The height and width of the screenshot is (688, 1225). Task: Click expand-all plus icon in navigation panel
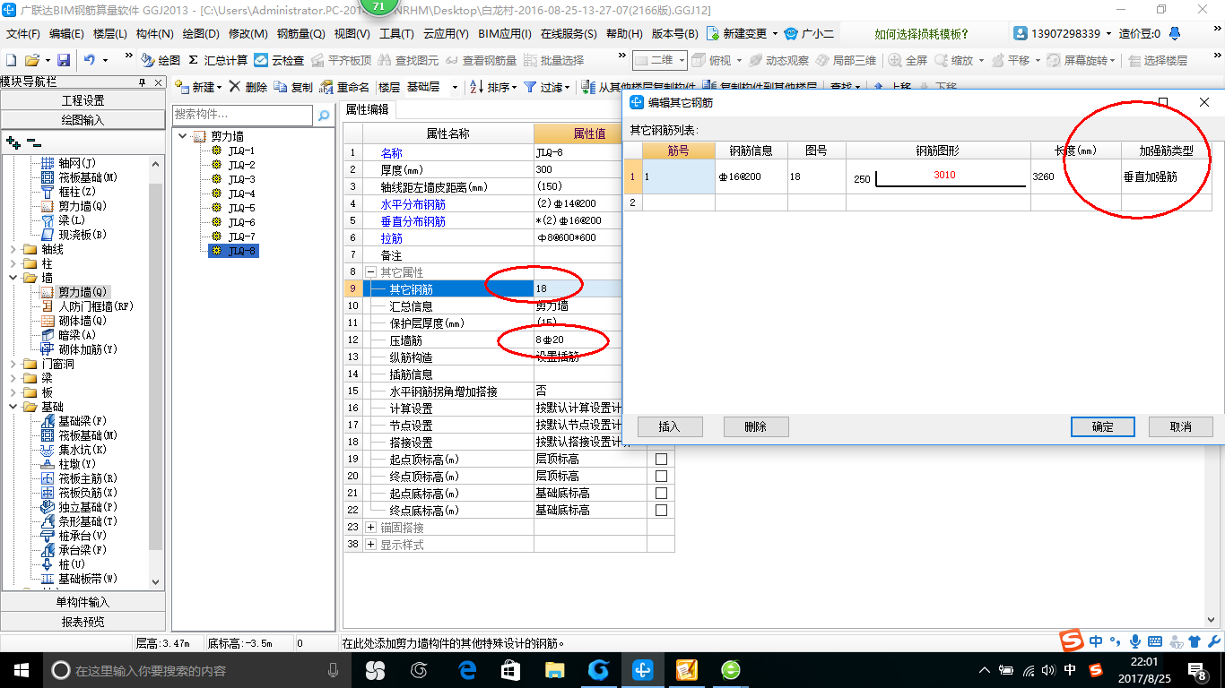pyautogui.click(x=13, y=142)
